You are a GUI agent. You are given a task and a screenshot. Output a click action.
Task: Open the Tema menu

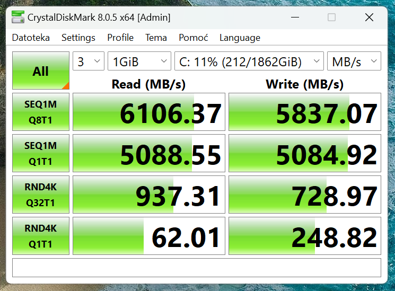(156, 38)
